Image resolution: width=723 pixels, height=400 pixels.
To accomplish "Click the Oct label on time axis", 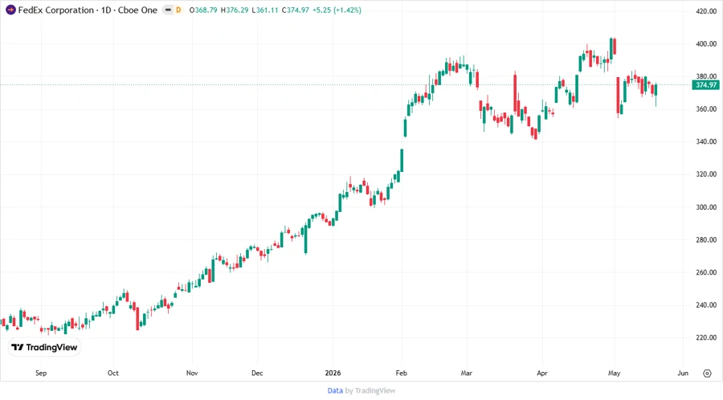I will point(113,373).
